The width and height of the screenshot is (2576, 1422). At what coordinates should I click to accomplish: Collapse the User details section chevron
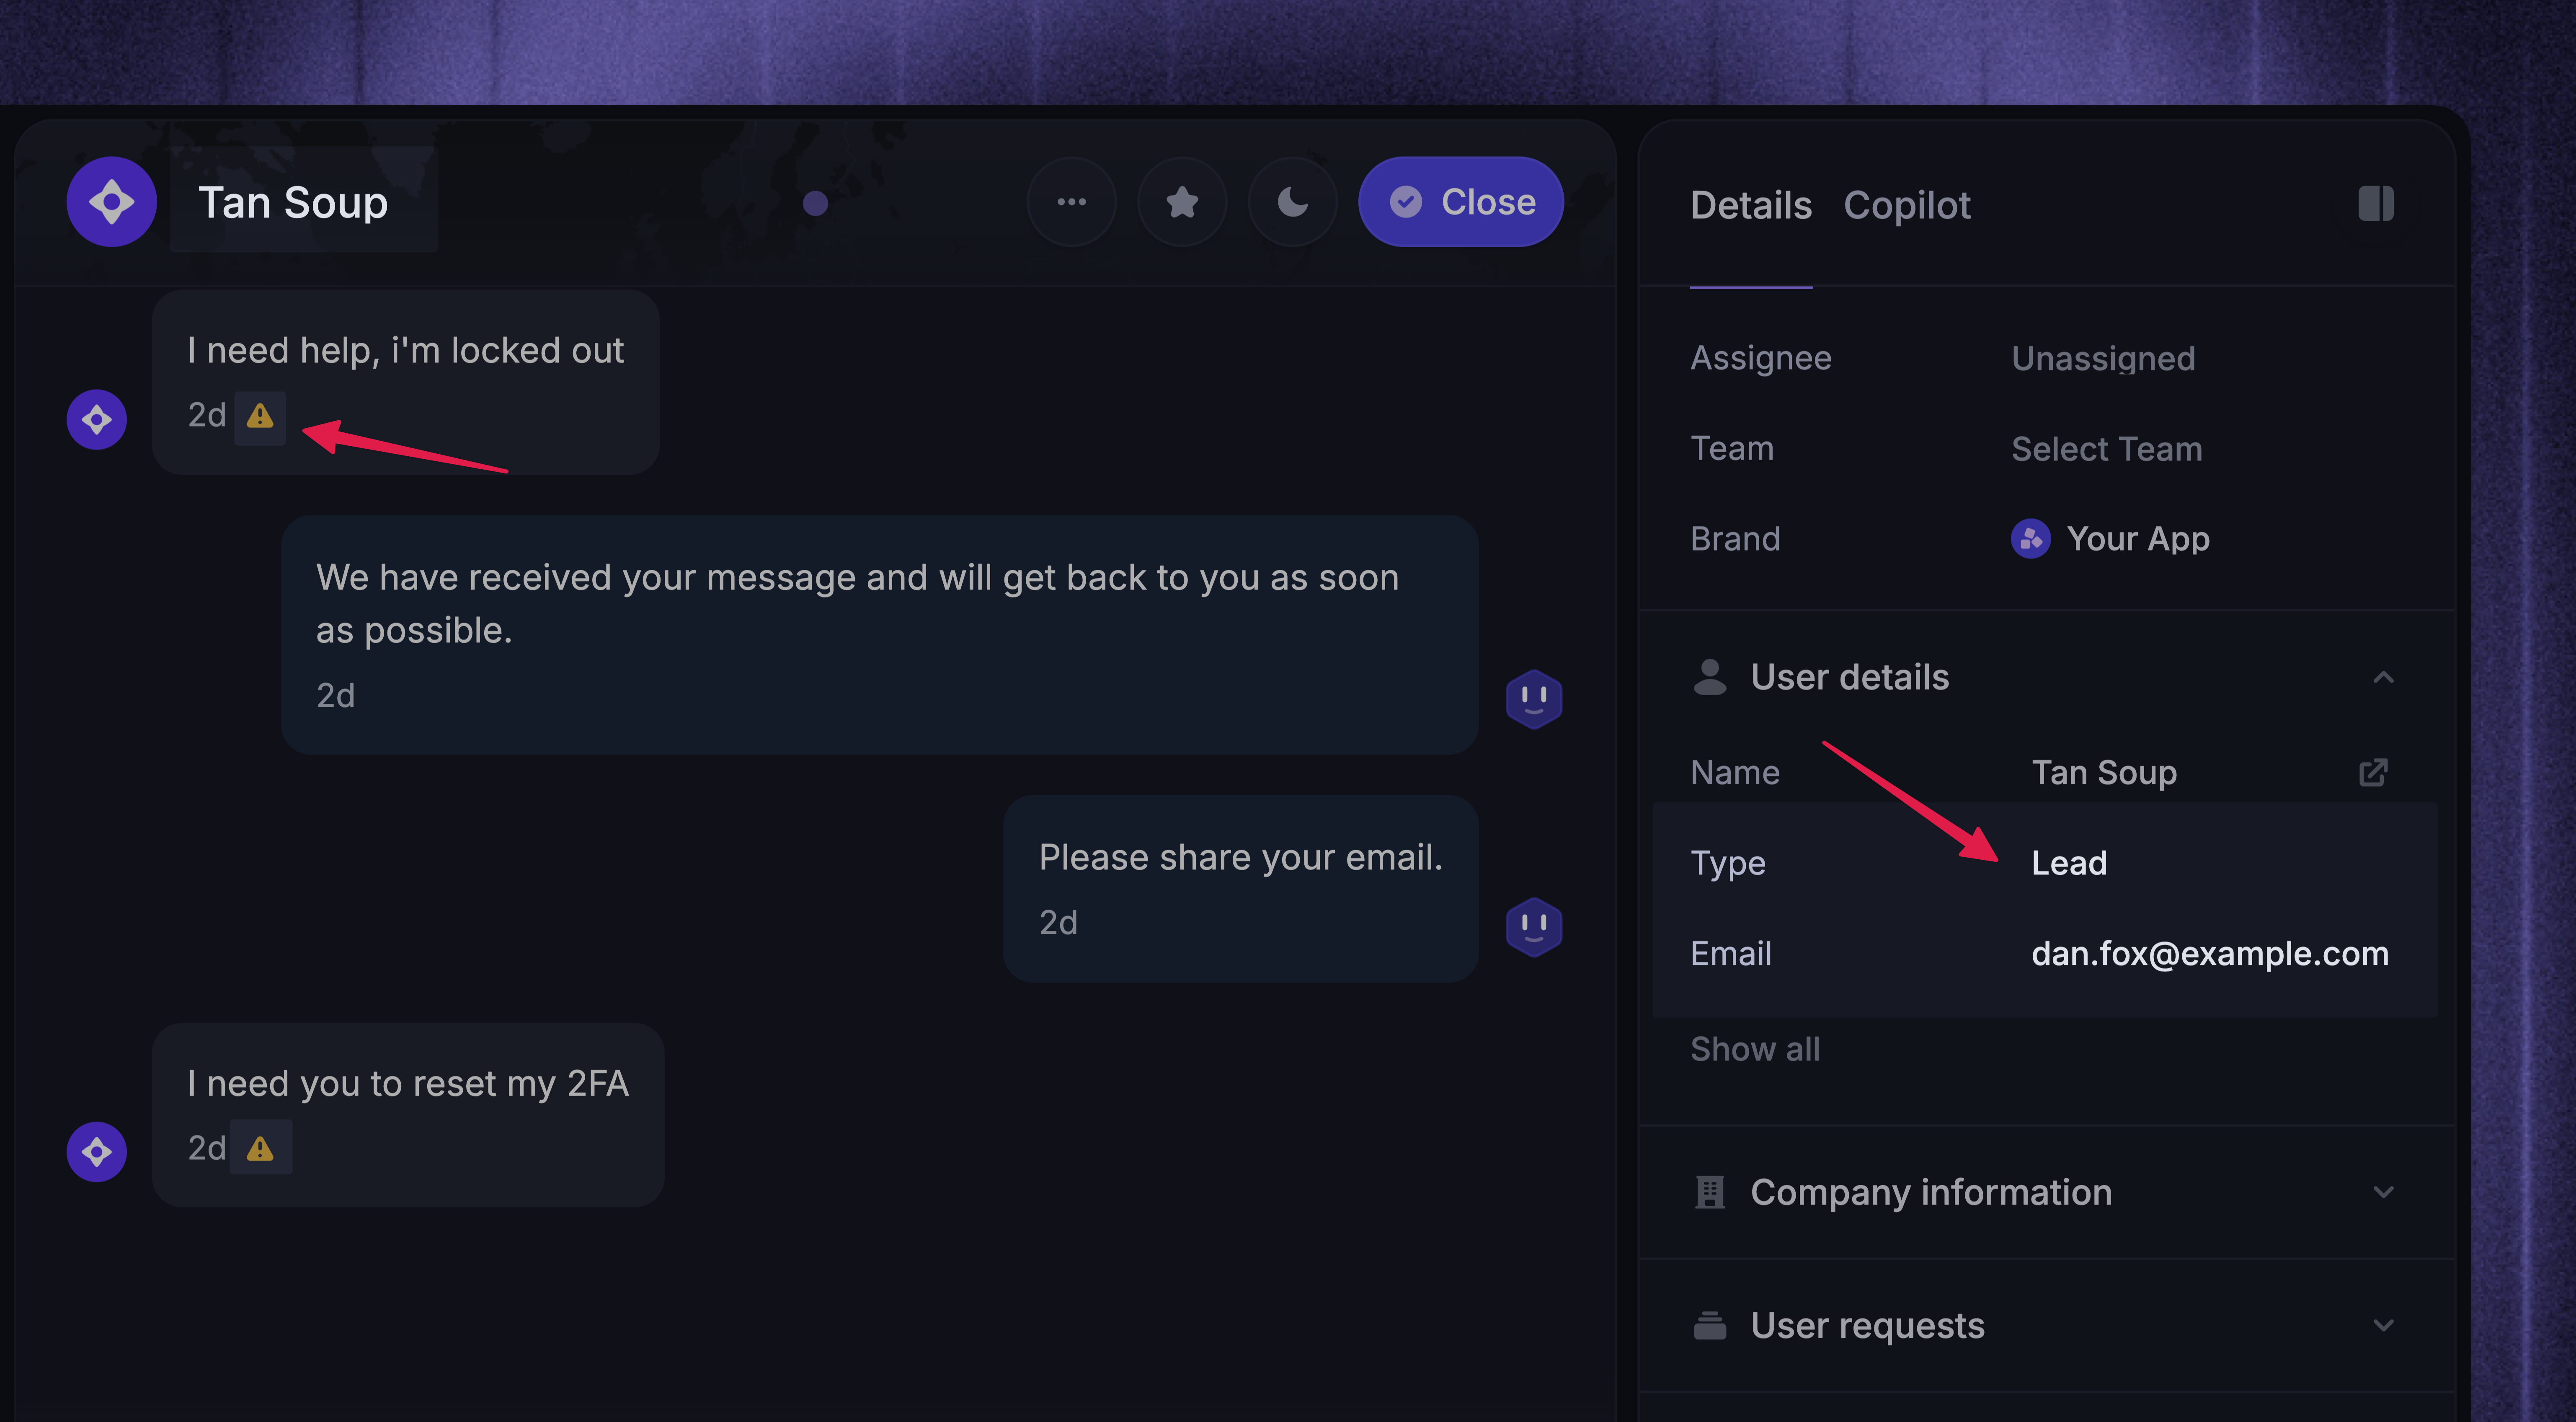tap(2383, 678)
